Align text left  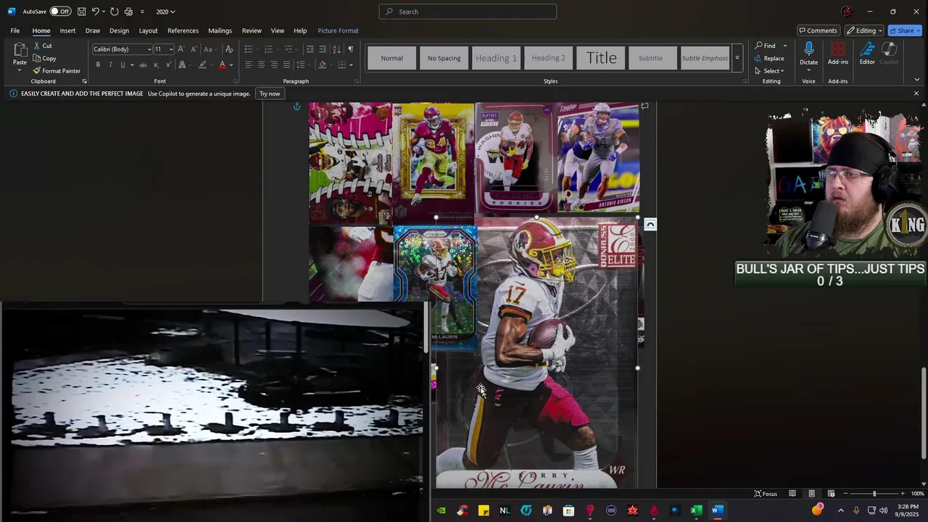248,65
